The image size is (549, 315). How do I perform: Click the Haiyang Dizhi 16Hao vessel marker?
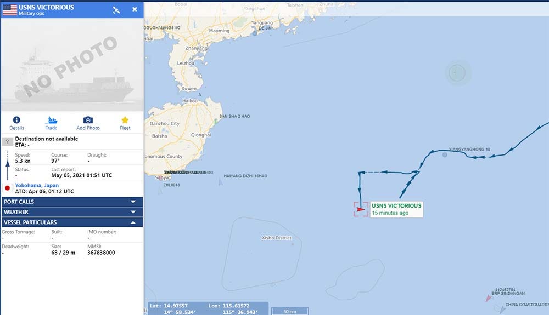click(x=220, y=181)
